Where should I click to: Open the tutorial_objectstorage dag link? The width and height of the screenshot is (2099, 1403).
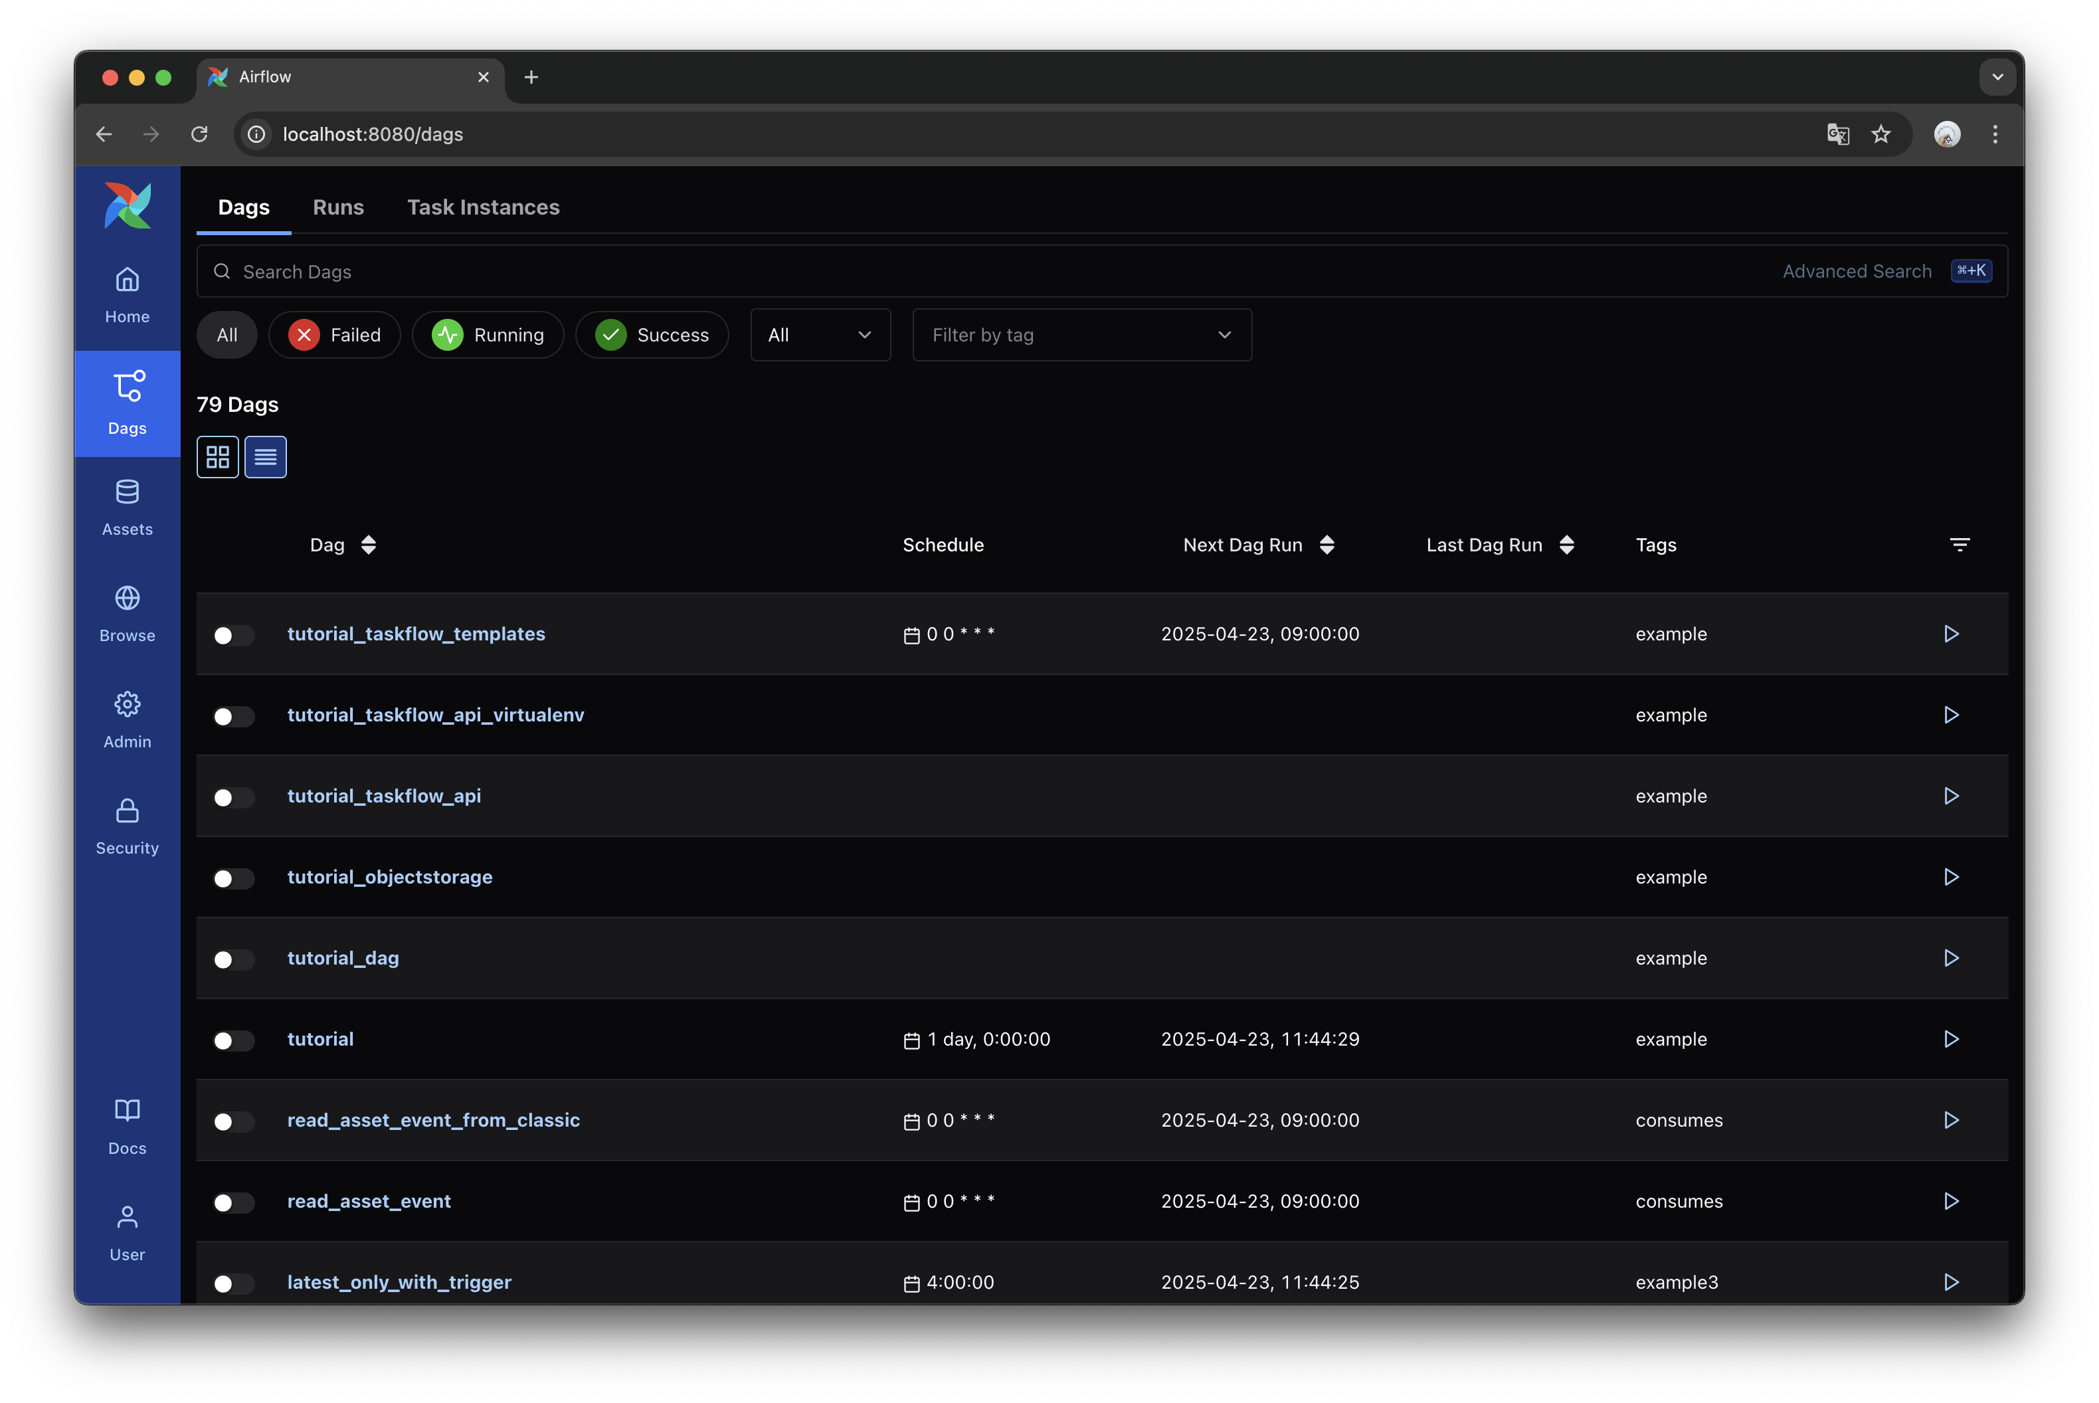pyautogui.click(x=389, y=878)
